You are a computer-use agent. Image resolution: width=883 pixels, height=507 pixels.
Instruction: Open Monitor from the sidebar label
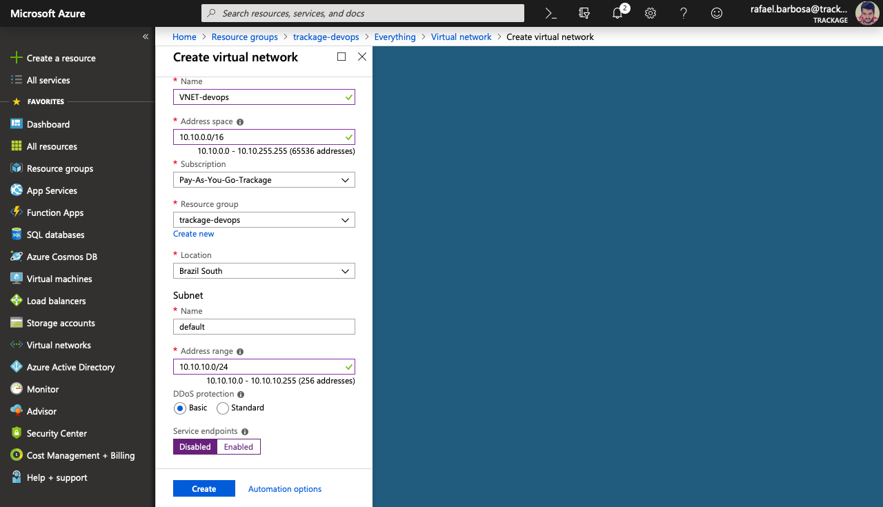click(x=43, y=389)
